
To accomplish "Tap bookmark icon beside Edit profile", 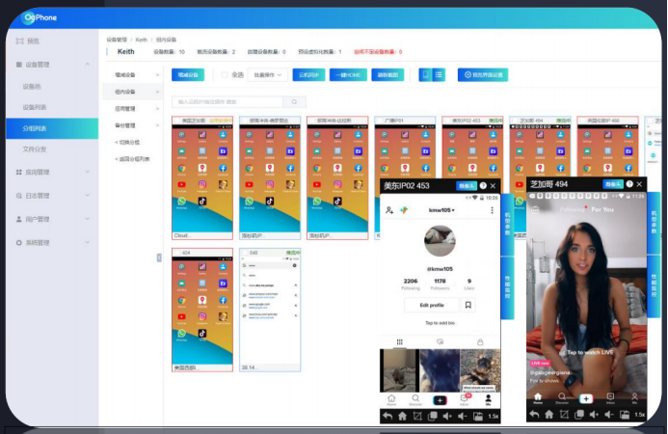I will point(468,305).
